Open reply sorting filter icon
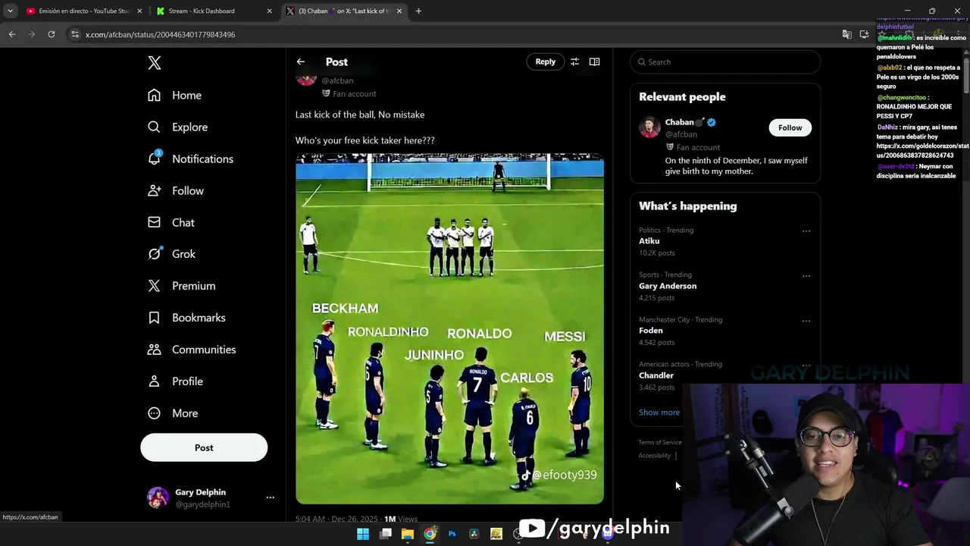 tap(574, 61)
